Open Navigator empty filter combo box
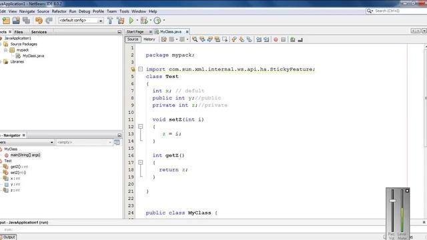 (x=84, y=142)
